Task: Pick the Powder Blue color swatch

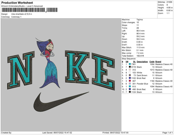Action: [x=130, y=84]
